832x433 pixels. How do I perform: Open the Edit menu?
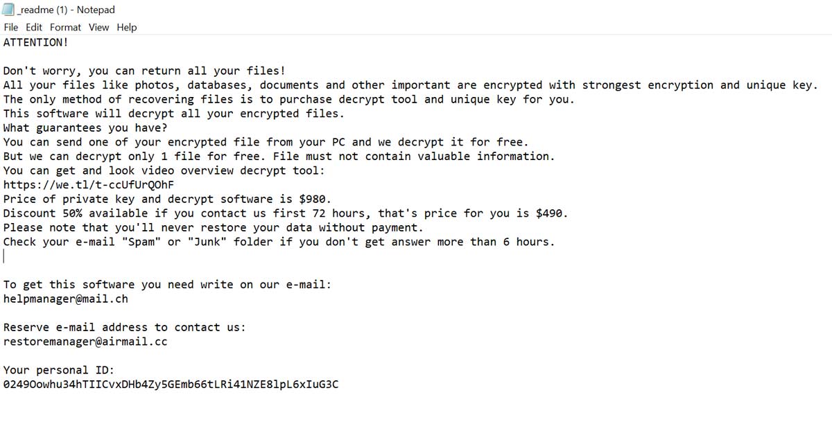(34, 27)
